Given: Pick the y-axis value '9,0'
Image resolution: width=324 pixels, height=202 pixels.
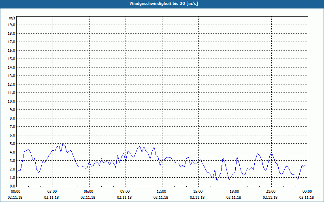Looking at the screenshot, I should [12, 109].
